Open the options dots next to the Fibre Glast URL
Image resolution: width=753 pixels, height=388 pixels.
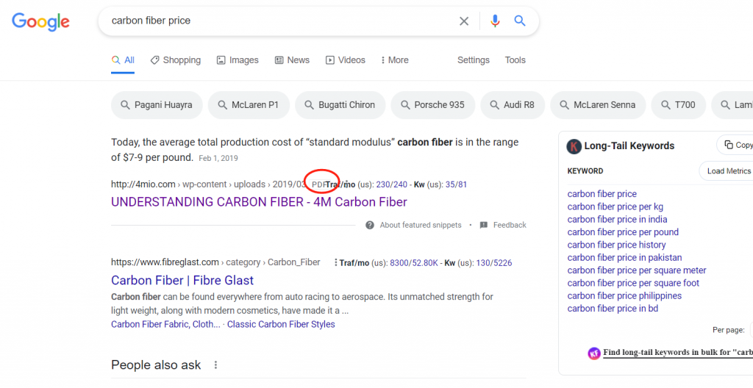tap(335, 262)
